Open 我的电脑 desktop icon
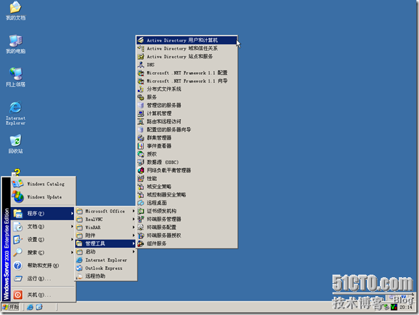Image resolution: width=419 pixels, height=315 pixels. 16,44
